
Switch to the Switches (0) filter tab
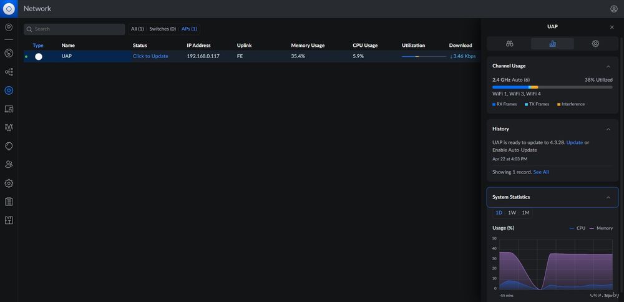[x=162, y=29]
